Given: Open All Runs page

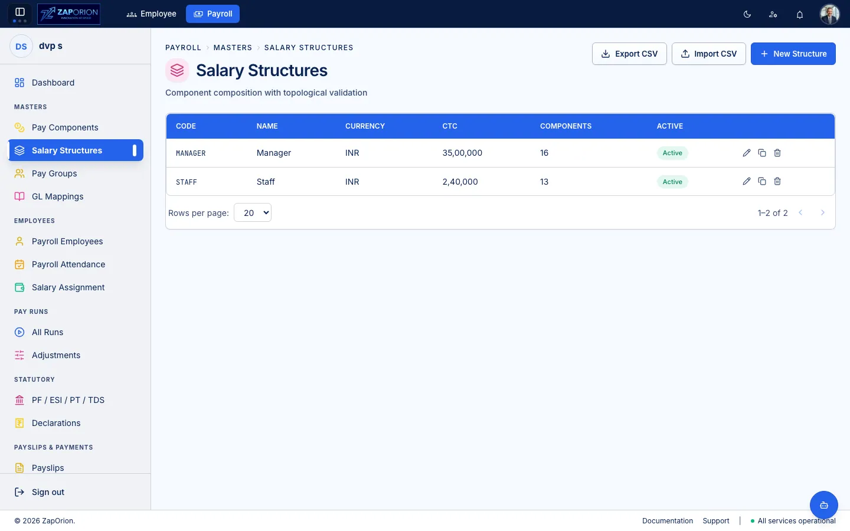Looking at the screenshot, I should click(x=76, y=332).
